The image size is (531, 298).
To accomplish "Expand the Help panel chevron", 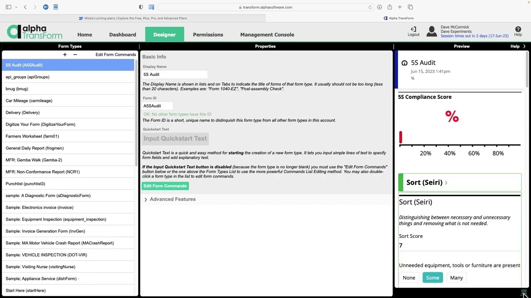I will tap(524, 46).
